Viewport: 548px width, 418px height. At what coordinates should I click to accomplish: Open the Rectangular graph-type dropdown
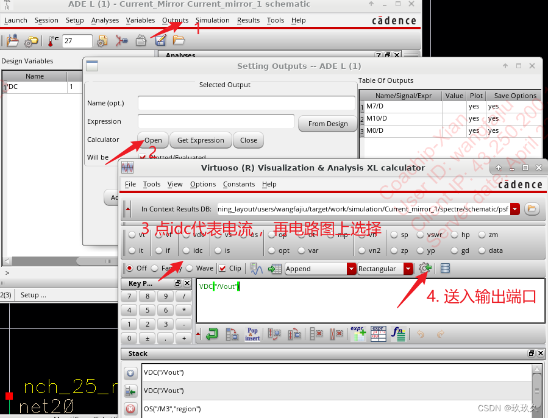click(x=408, y=269)
